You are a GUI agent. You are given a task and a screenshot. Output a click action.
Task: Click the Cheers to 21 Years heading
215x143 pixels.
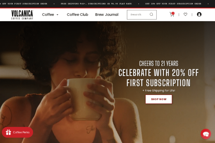point(159,63)
